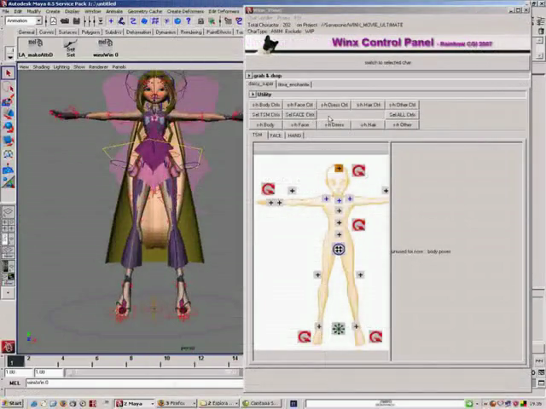Select the left knee plus control in picker
Screen dimensions: 546x409
click(317, 274)
